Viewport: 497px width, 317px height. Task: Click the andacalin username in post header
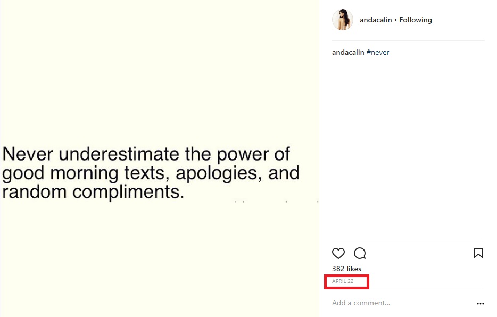(x=376, y=20)
